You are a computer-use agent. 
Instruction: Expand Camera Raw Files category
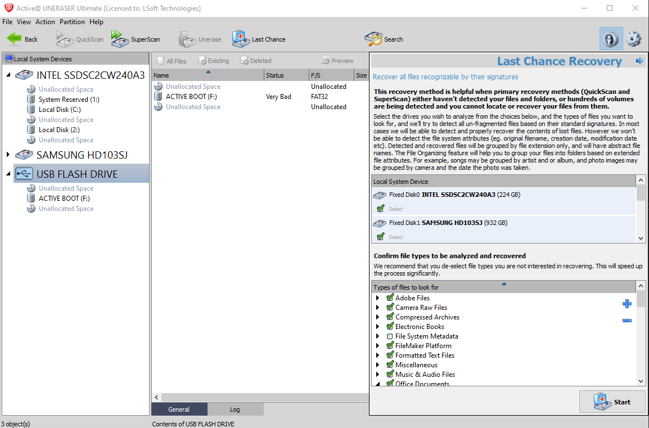(377, 308)
